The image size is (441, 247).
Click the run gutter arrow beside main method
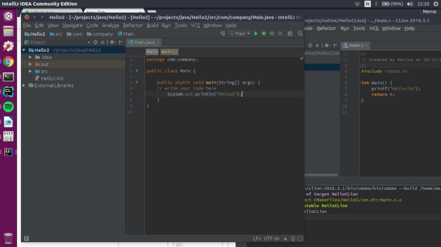coord(137,82)
